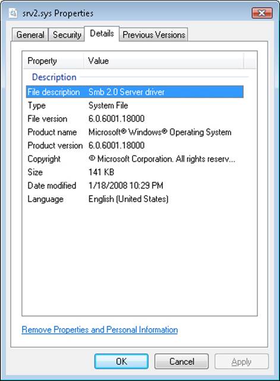
Task: Close the srv2.sys Properties dialog
Action: pyautogui.click(x=262, y=13)
